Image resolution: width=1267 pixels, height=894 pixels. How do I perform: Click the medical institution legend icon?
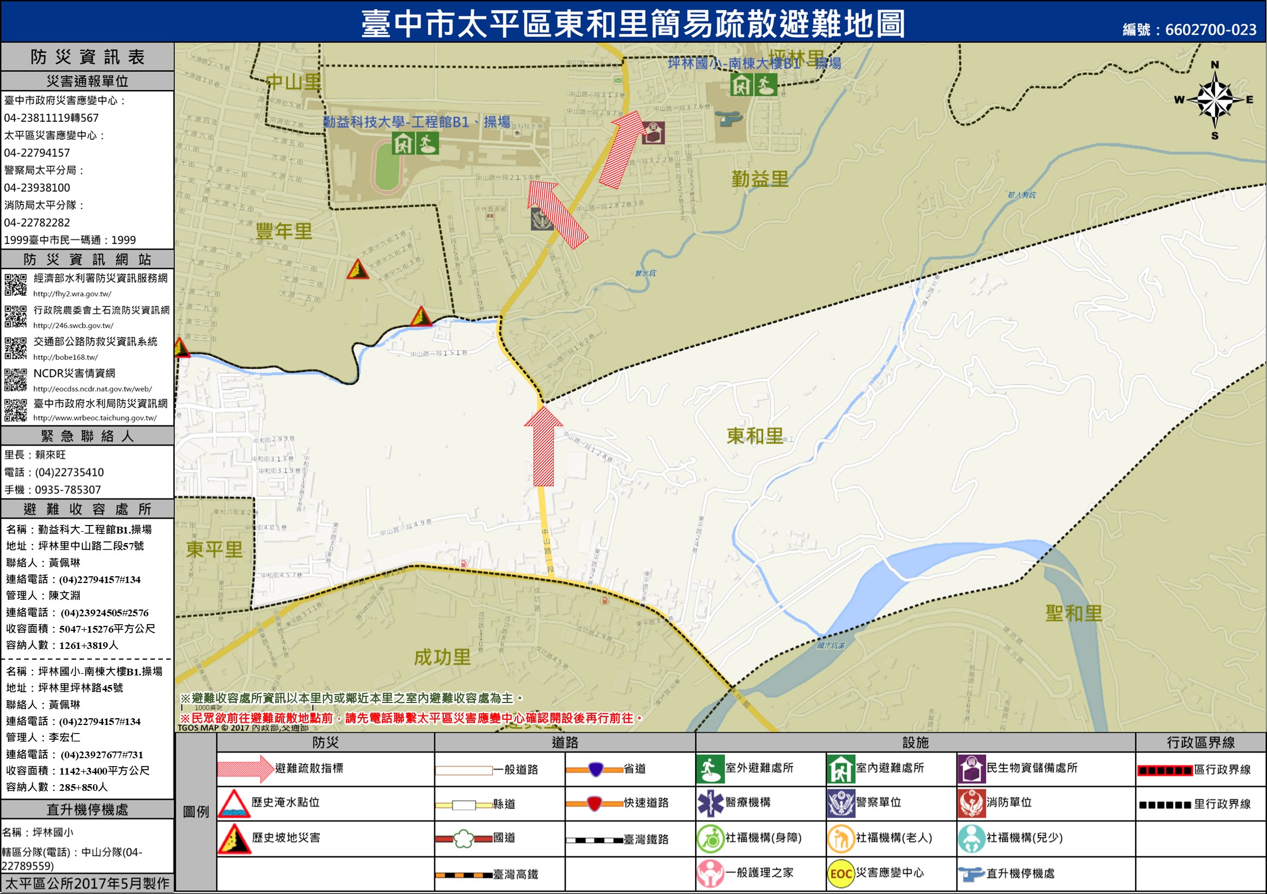[710, 803]
